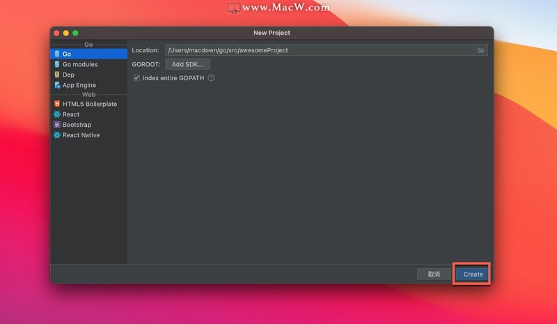Maximize the New Project window

point(75,33)
